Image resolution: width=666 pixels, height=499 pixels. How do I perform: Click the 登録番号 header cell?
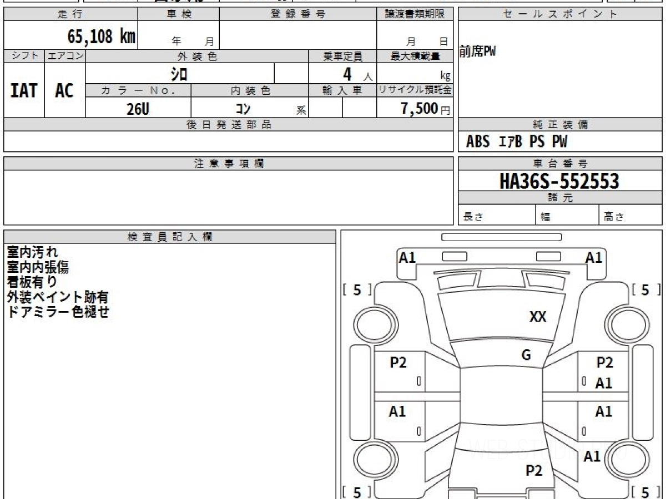click(298, 14)
